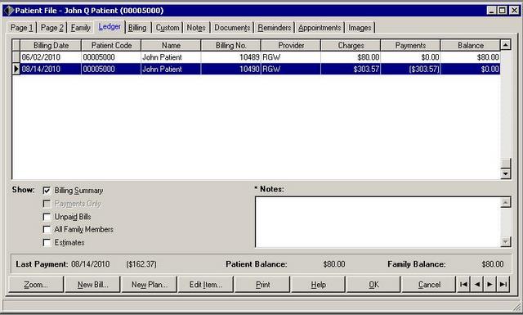Jump to first patient record arrow
This screenshot has height=315, width=523.
point(463,284)
